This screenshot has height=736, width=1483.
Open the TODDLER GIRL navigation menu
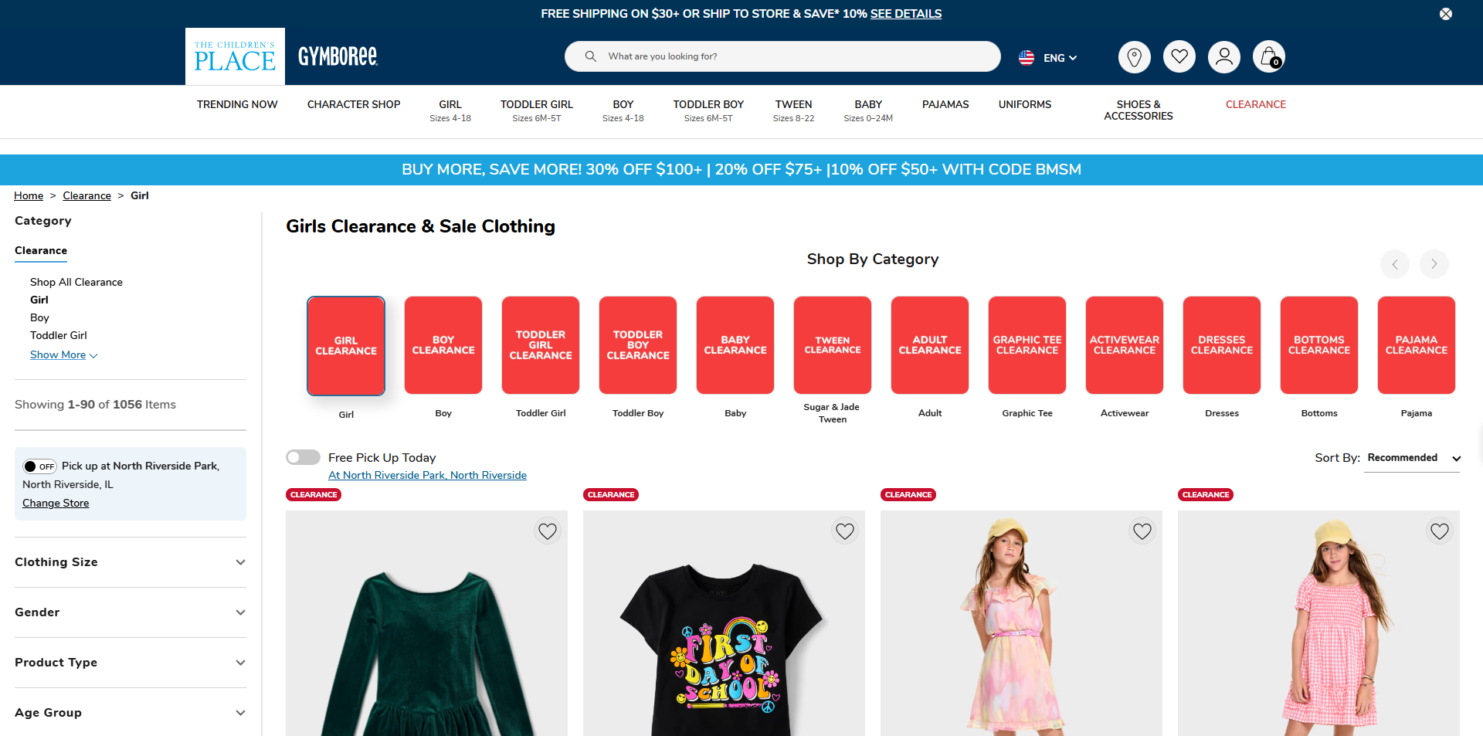pos(536,104)
